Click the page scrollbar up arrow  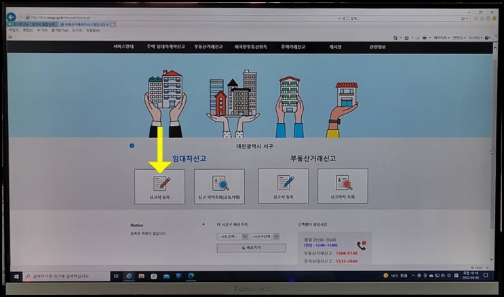pos(495,47)
